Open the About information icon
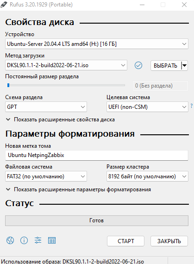Image resolution: width=194 pixels, height=264 pixels. tap(24, 240)
